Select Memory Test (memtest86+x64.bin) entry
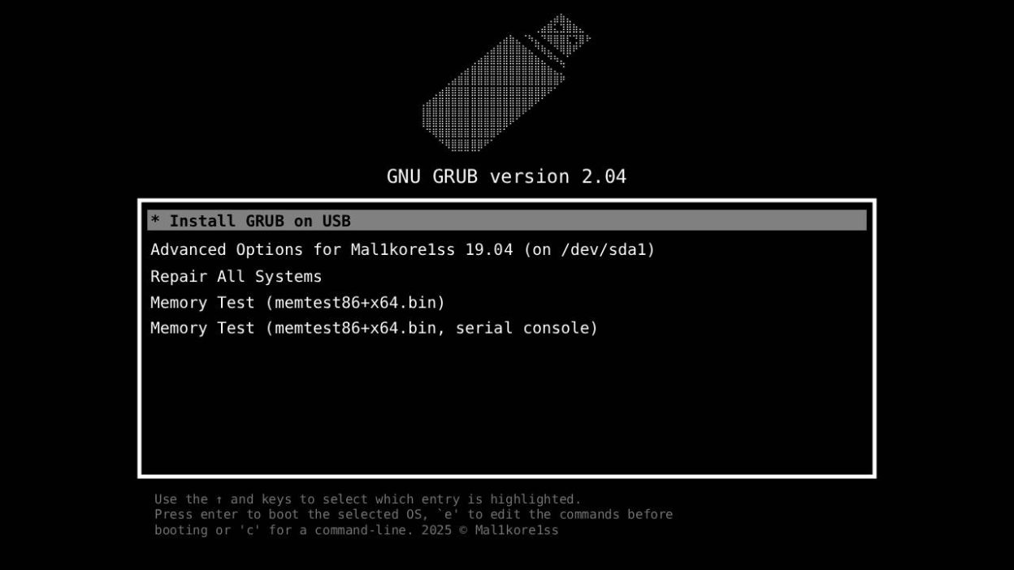This screenshot has width=1014, height=570. pyautogui.click(x=297, y=302)
